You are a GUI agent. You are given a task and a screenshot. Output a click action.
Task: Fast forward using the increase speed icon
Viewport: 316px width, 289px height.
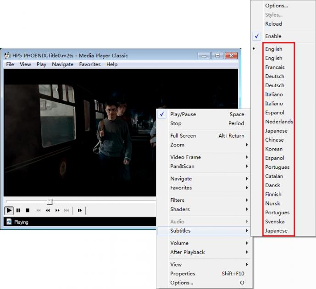pos(57,211)
